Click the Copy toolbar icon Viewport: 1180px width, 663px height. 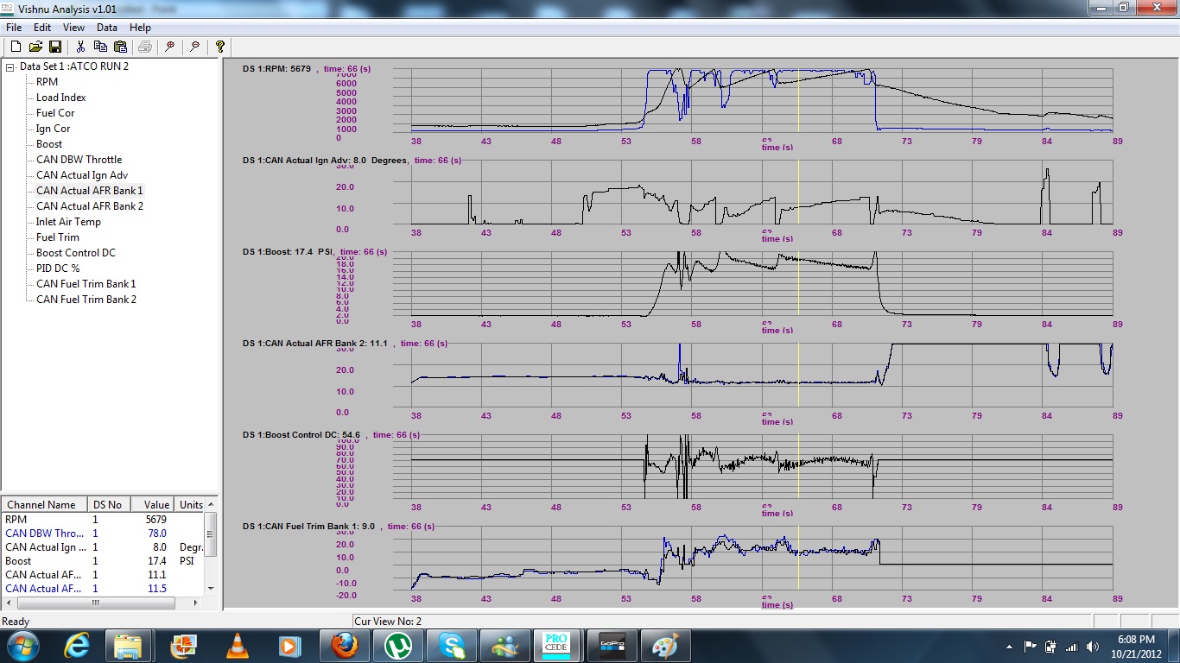click(101, 47)
